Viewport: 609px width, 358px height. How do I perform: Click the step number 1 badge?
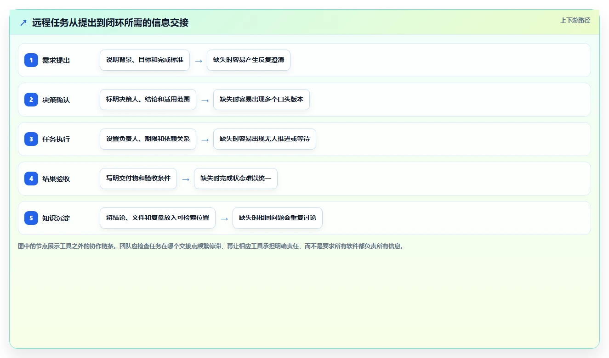(x=31, y=60)
